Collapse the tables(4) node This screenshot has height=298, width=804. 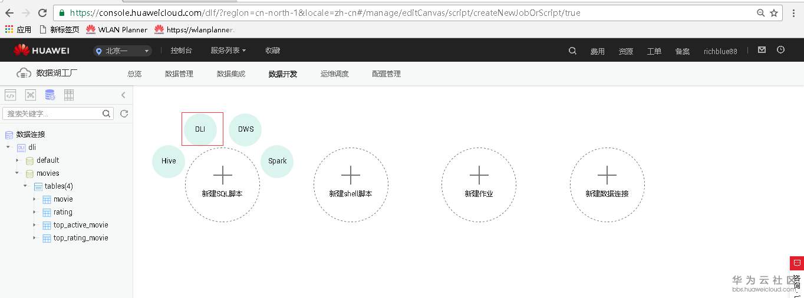click(25, 186)
